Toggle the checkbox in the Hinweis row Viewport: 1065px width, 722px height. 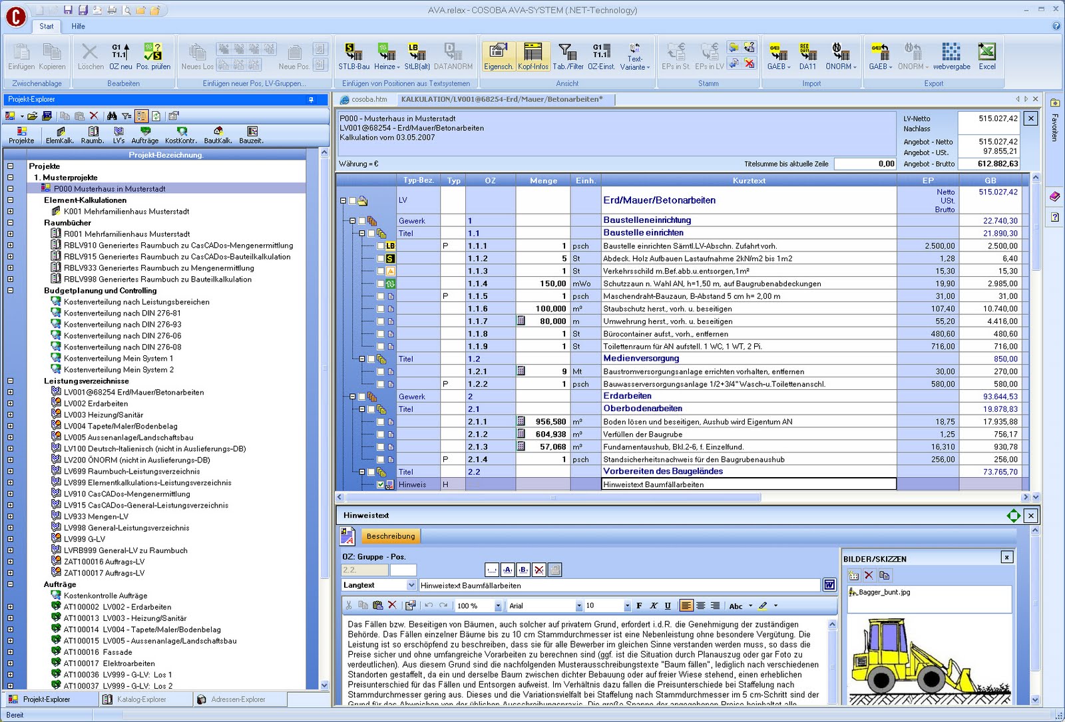coord(381,485)
